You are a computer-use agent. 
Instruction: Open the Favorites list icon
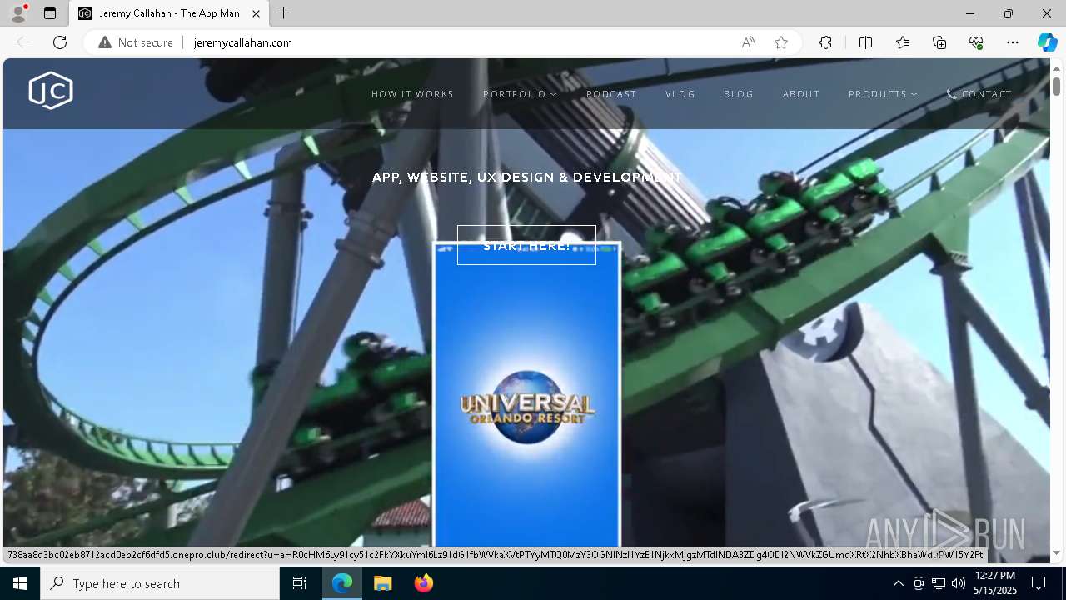pos(903,42)
